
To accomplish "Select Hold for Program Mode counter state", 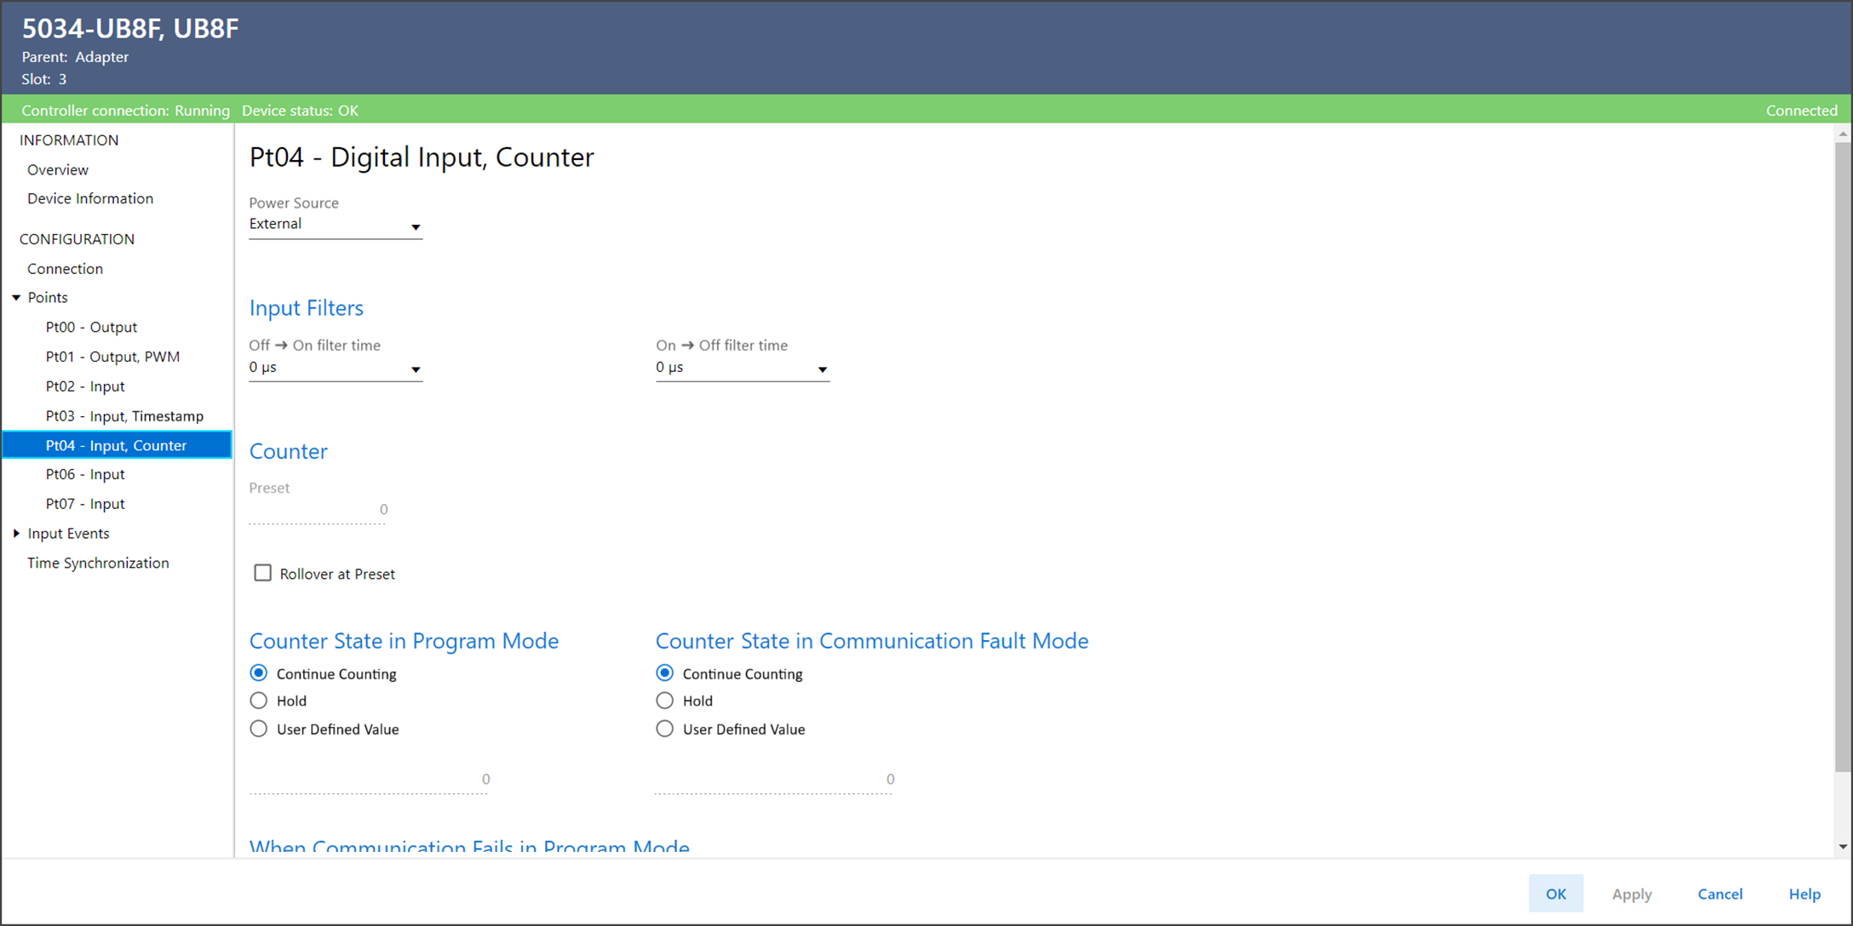I will pos(259,701).
